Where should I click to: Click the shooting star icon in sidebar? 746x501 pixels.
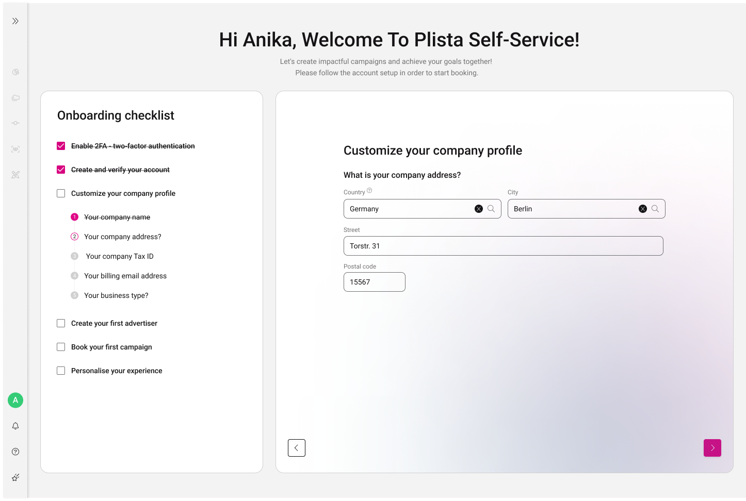tap(15, 477)
